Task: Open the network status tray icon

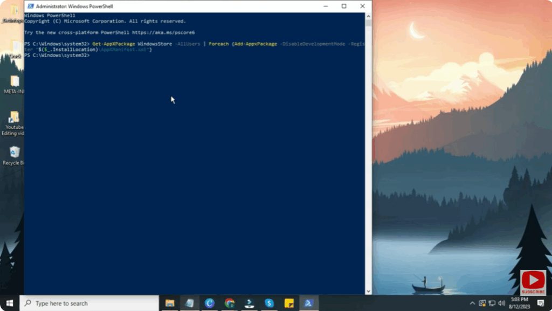Action: [x=492, y=303]
